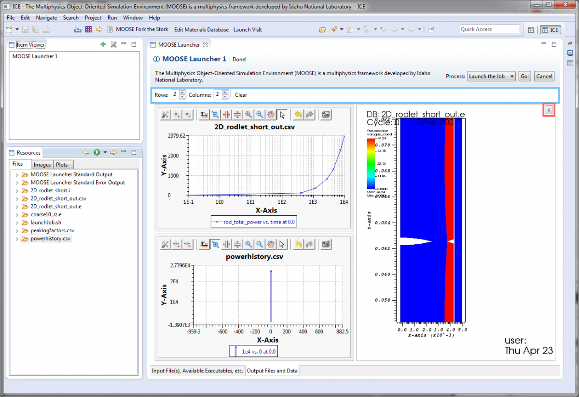Click Launch VisIt in the toolbar
The height and width of the screenshot is (397, 579).
click(x=248, y=29)
